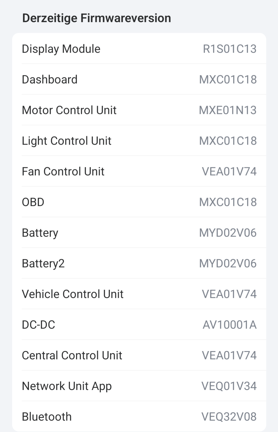This screenshot has width=278, height=432.
Task: Select the Battery2 version MYD02V06
Action: (228, 263)
